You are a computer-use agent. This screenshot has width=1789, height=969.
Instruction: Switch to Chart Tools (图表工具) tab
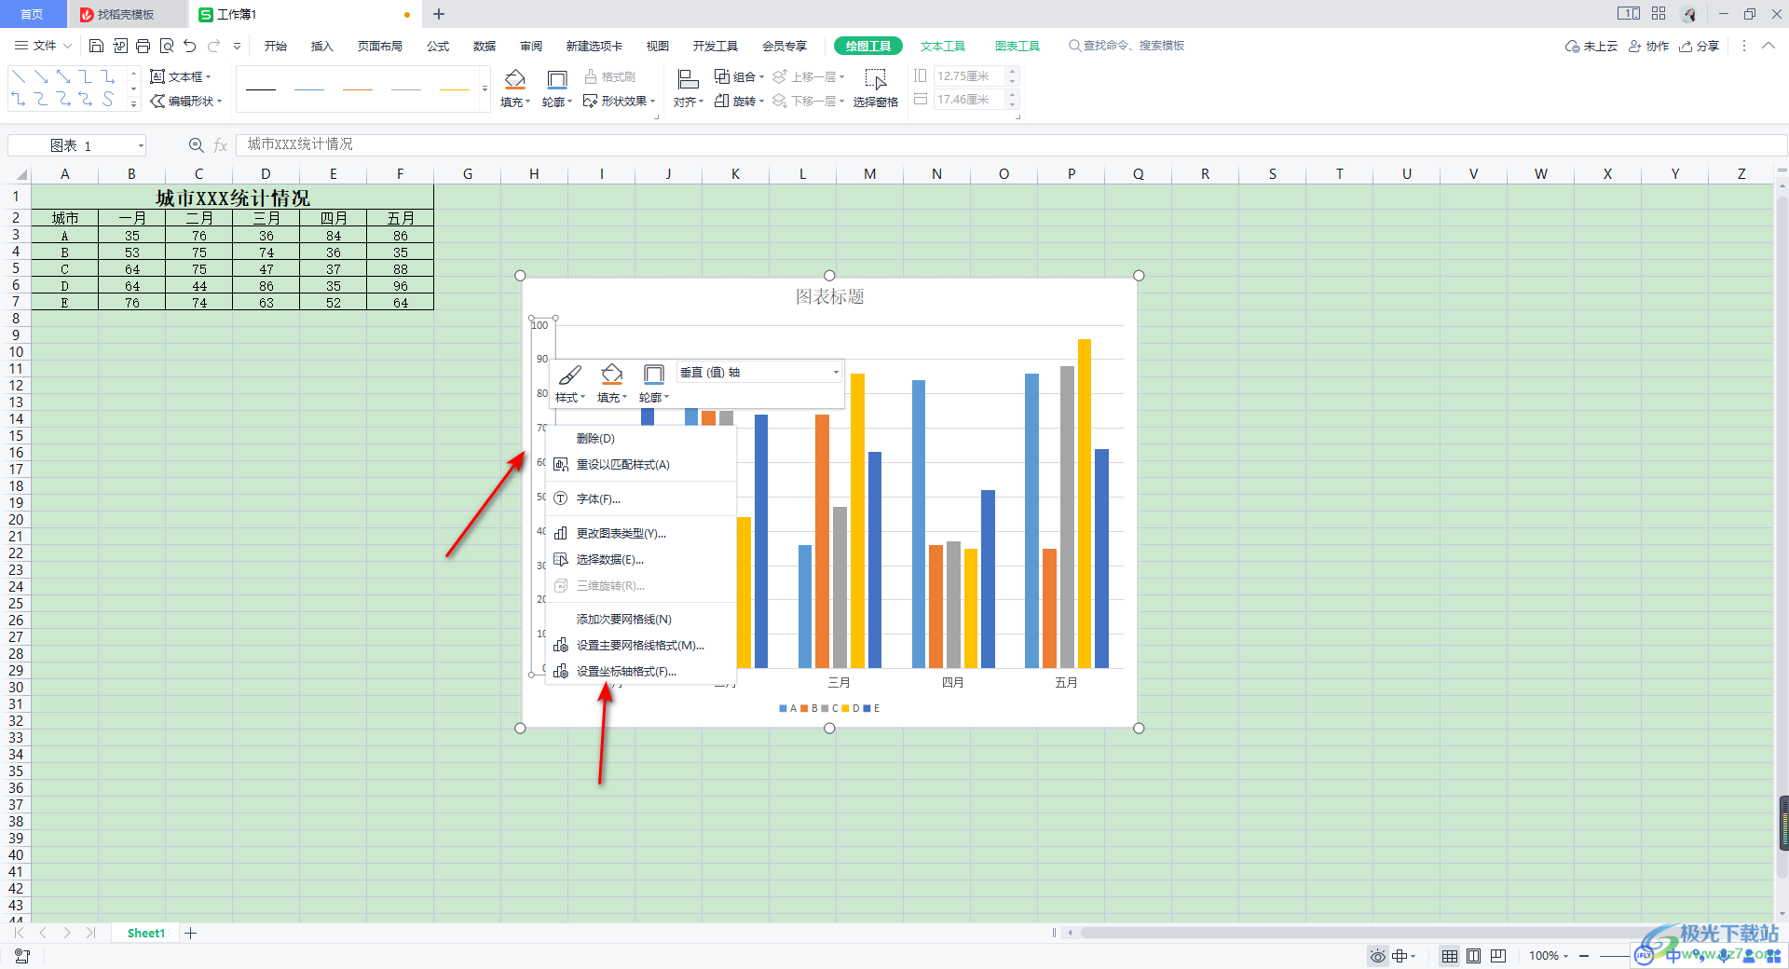(1017, 46)
